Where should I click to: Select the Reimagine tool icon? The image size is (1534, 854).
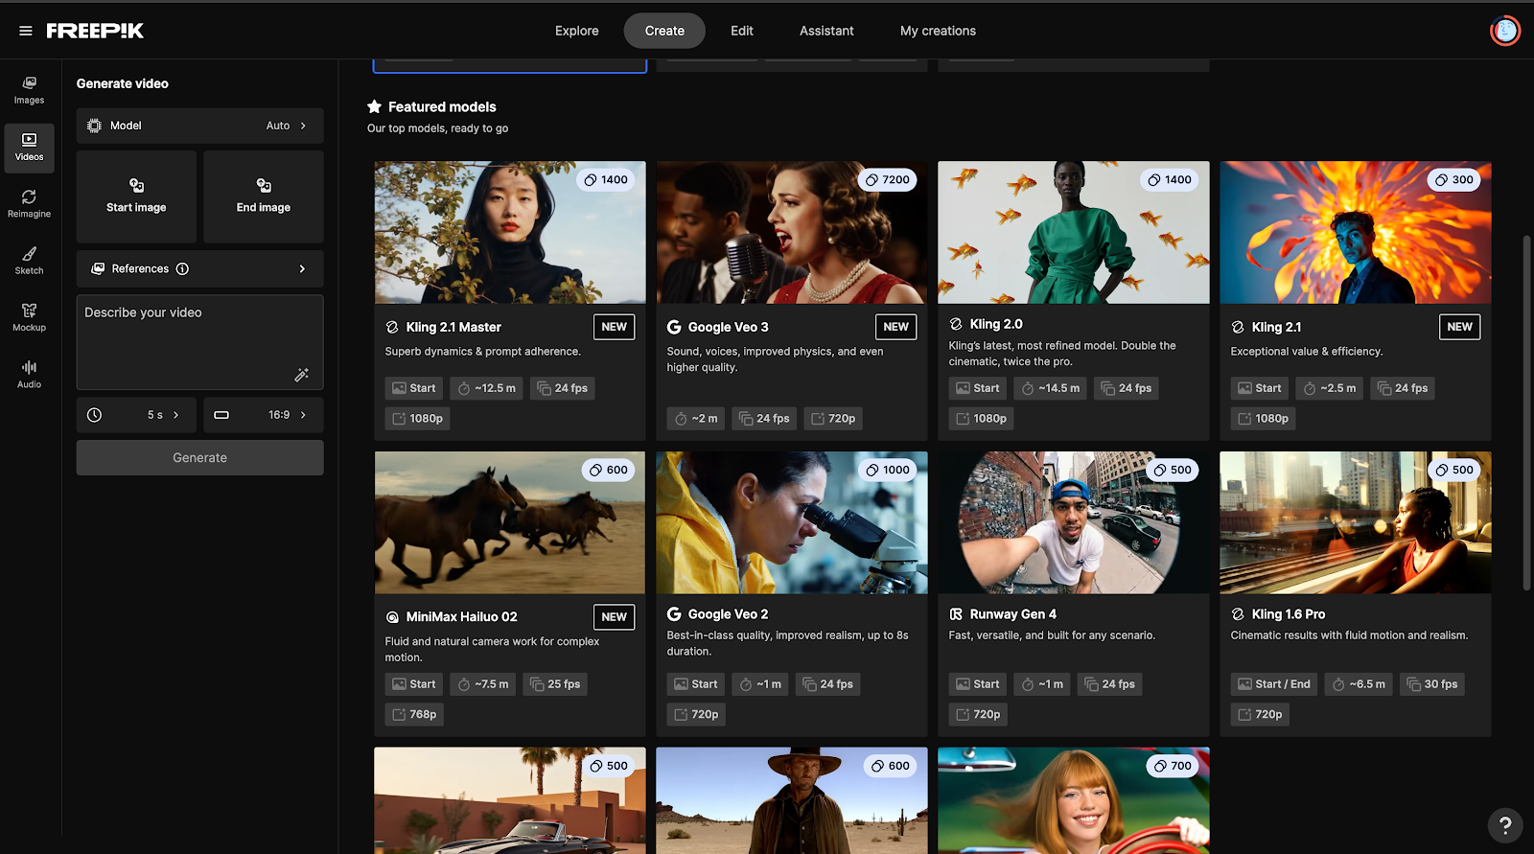click(x=29, y=203)
